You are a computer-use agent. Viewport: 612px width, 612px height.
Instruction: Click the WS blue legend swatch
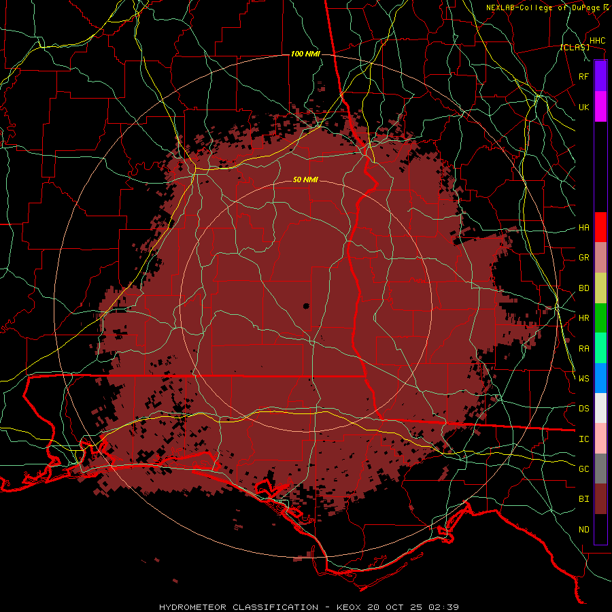tap(600, 378)
